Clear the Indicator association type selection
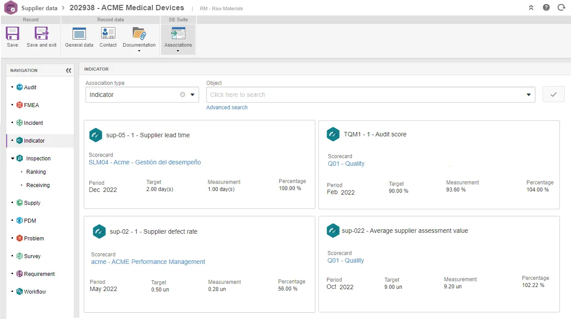 tap(183, 95)
